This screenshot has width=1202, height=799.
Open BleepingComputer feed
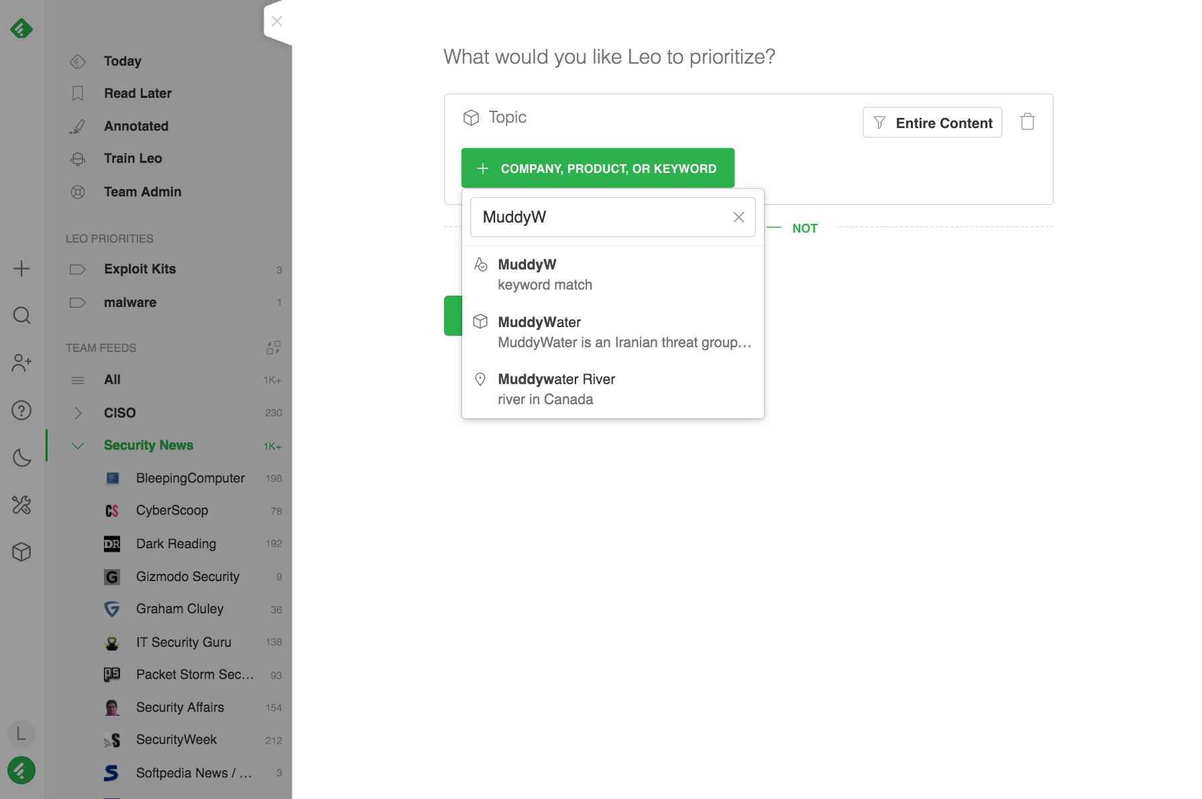coord(190,478)
